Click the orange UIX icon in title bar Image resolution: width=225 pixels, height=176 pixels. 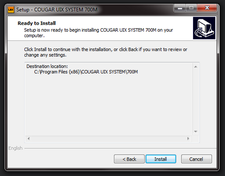point(11,10)
